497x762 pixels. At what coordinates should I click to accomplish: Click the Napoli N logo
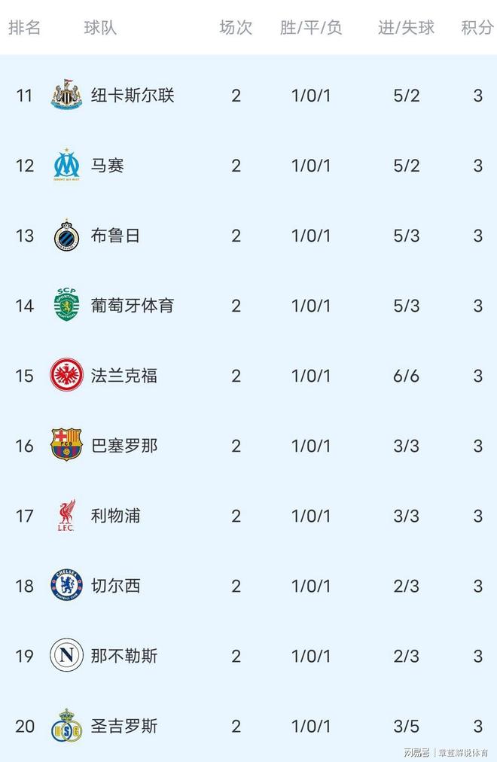coord(66,656)
